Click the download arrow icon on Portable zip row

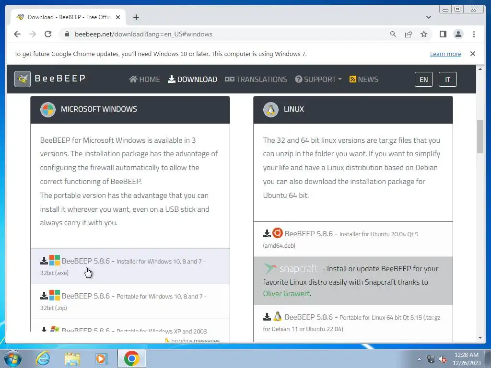[44, 296]
